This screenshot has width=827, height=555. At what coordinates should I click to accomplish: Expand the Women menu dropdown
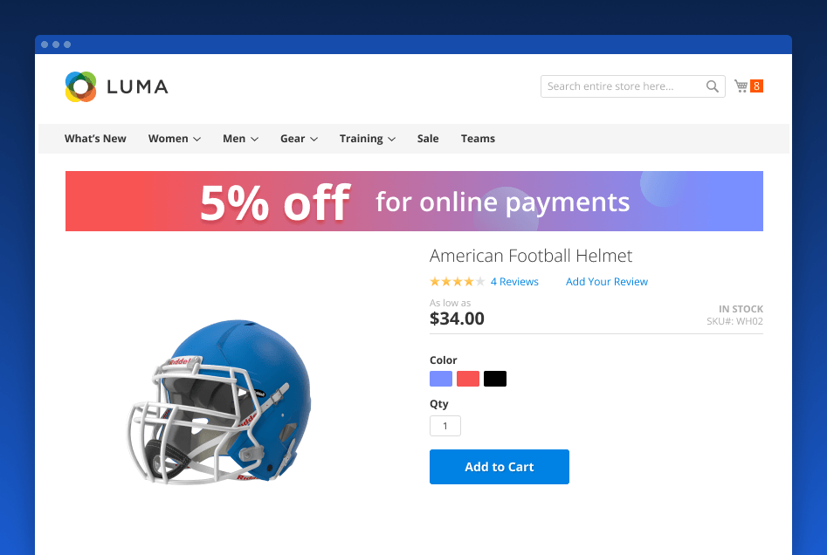pos(175,139)
